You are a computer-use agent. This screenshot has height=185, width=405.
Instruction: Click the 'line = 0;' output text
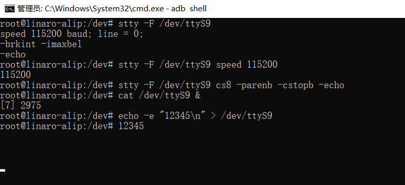pyautogui.click(x=120, y=34)
